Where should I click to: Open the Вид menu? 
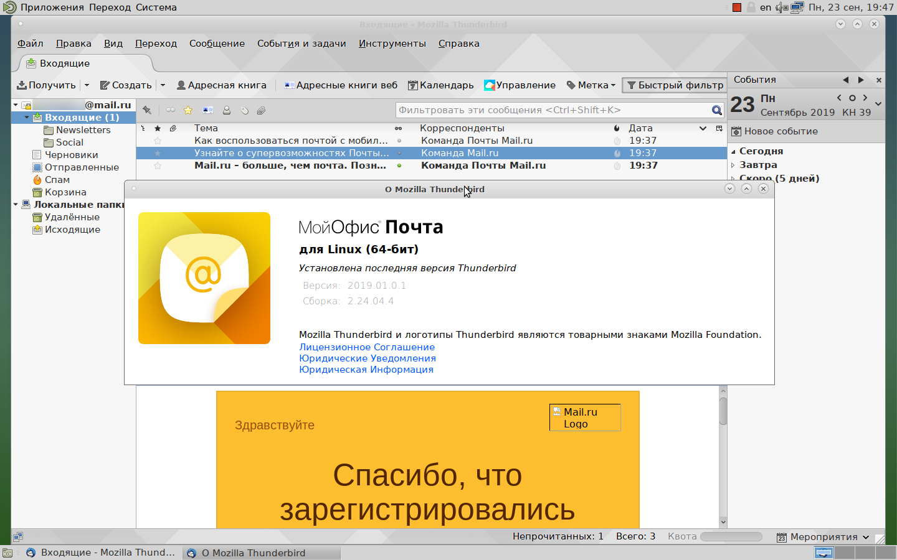(113, 44)
